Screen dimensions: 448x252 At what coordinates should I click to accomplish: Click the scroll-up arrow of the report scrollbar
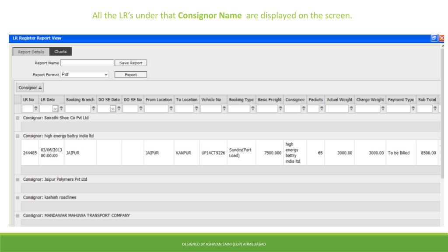443,45
